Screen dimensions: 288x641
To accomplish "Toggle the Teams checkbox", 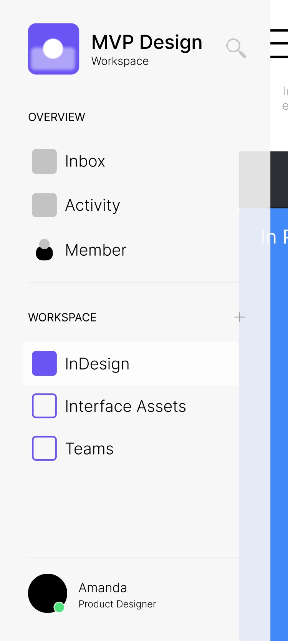I will [x=44, y=448].
